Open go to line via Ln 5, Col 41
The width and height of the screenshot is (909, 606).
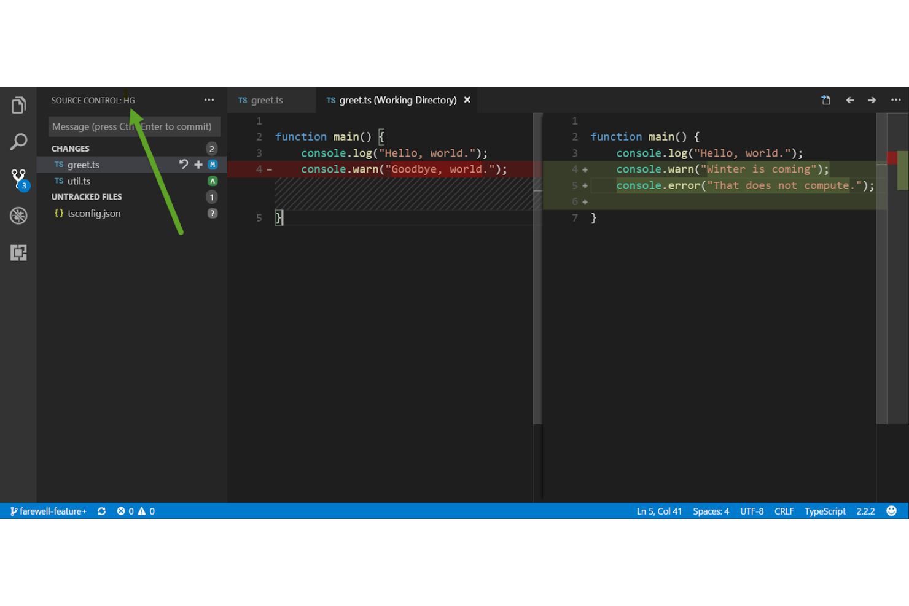658,510
